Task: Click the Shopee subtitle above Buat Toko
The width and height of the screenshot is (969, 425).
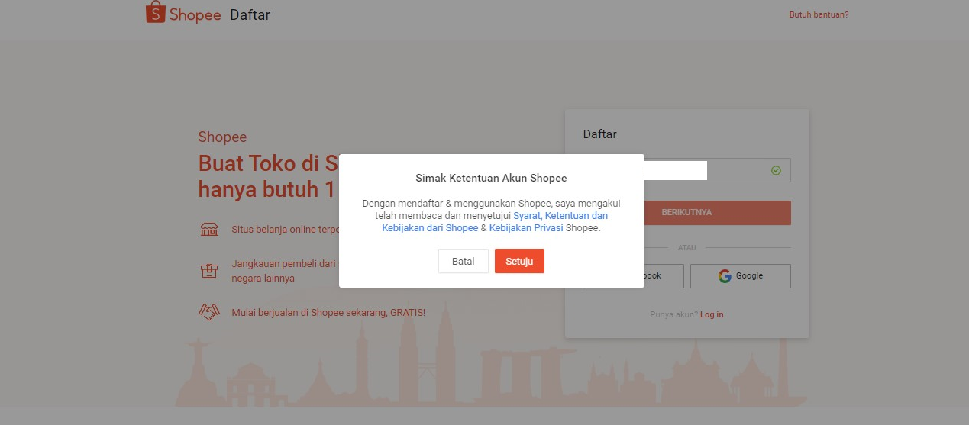Action: point(222,137)
